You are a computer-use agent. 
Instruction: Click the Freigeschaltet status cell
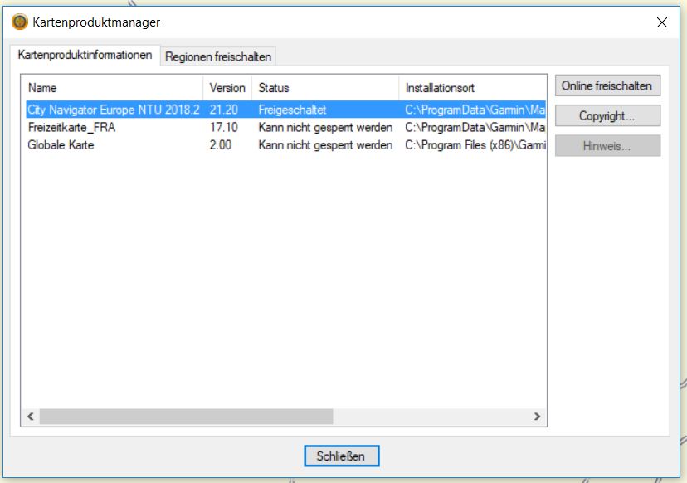(x=292, y=110)
